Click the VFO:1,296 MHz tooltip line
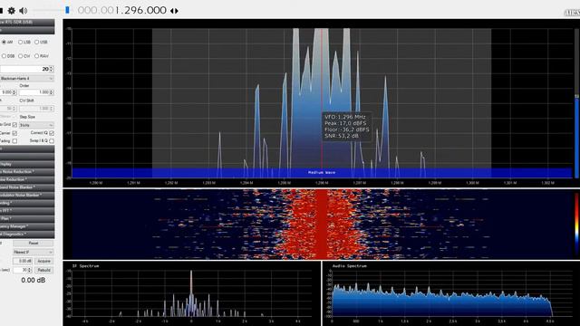580x326 pixels. (x=345, y=117)
